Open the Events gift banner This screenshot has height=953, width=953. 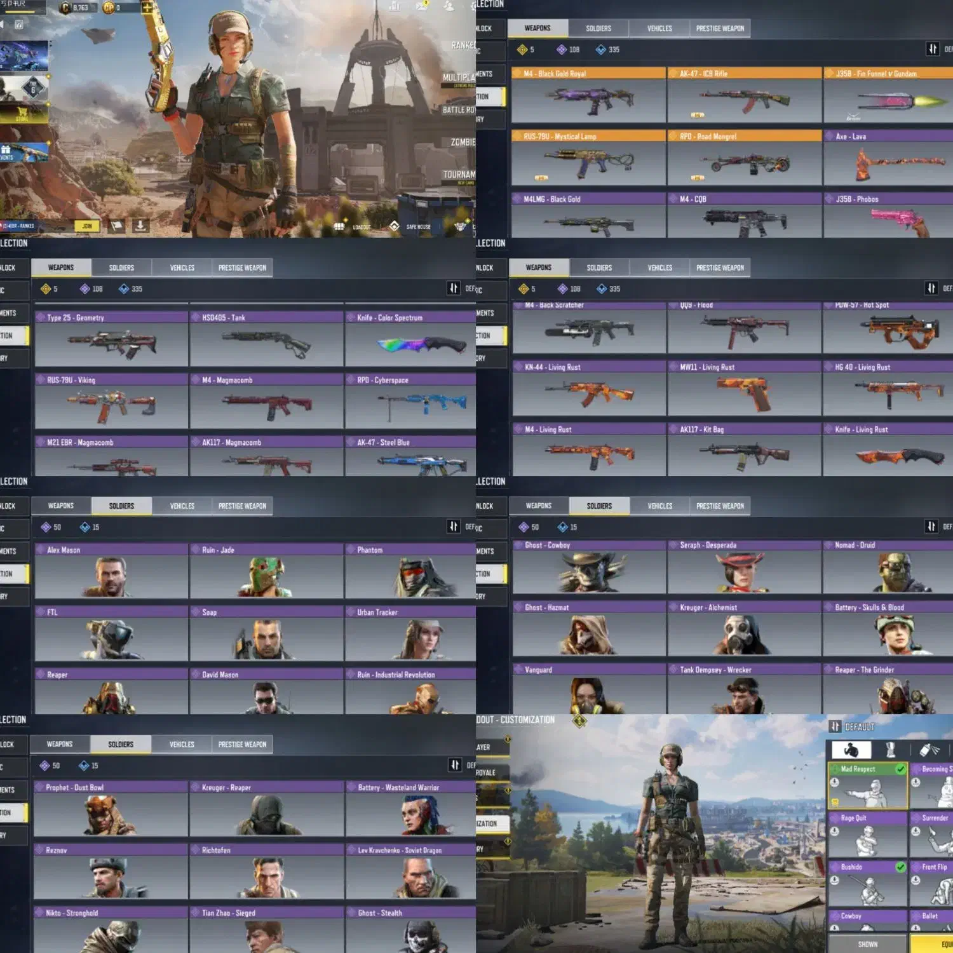[24, 152]
